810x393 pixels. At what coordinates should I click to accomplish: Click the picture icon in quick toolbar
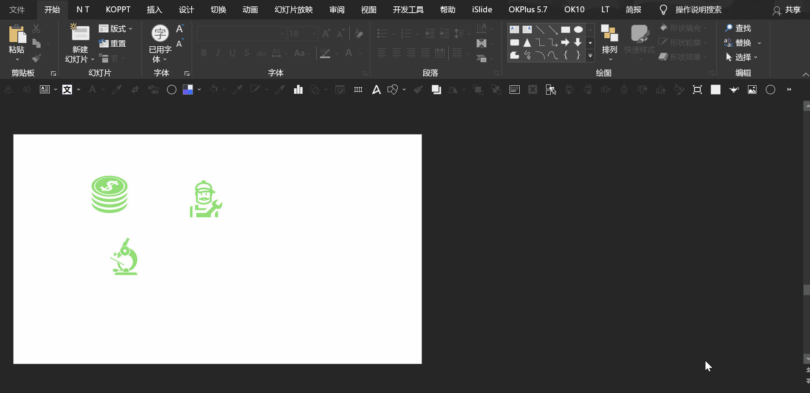(x=752, y=90)
